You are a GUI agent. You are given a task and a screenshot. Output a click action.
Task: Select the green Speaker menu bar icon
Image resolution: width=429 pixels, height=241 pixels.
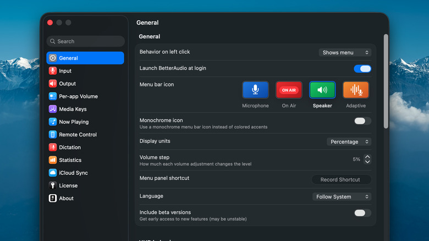pyautogui.click(x=322, y=90)
